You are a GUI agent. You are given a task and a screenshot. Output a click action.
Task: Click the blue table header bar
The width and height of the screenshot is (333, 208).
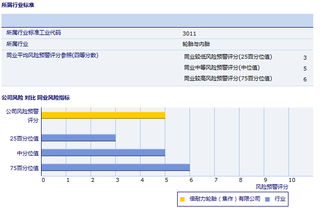(x=157, y=20)
